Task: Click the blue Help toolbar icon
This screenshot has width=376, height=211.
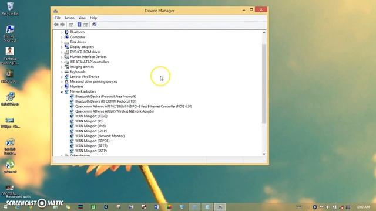Action: [x=79, y=25]
